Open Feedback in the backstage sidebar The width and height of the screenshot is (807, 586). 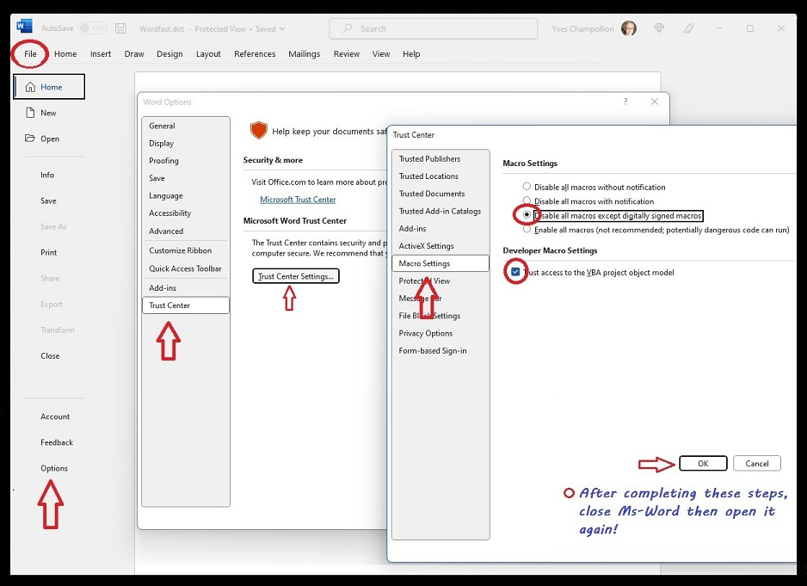pyautogui.click(x=57, y=442)
